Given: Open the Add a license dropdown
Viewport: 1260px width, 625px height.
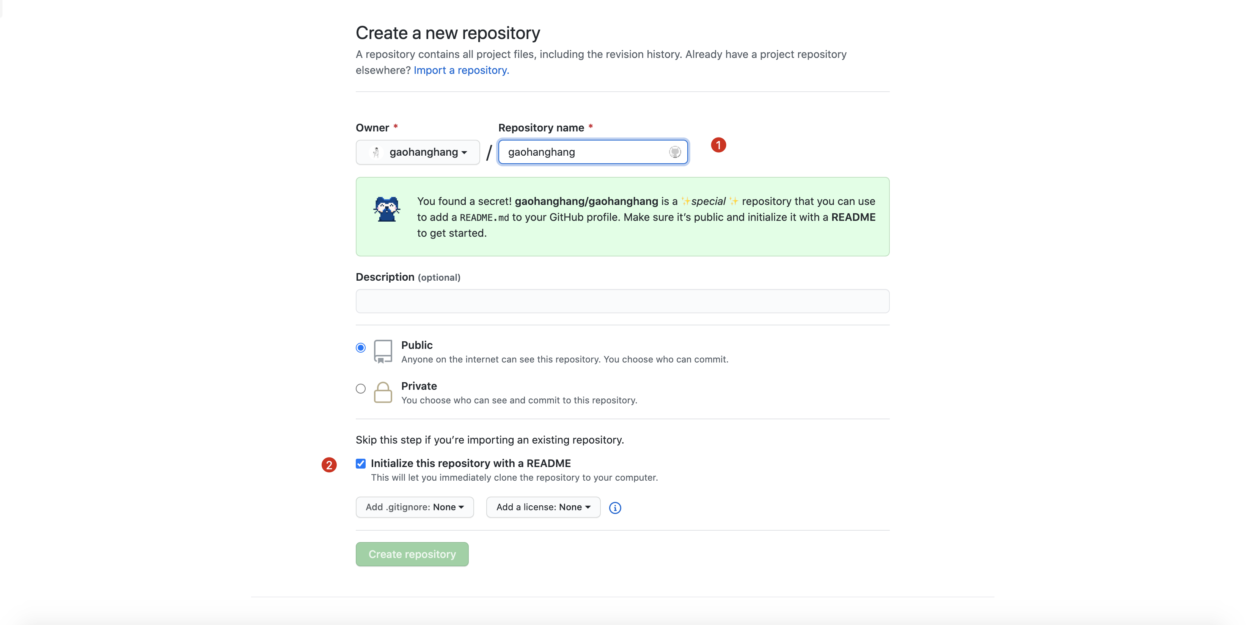Looking at the screenshot, I should point(543,507).
